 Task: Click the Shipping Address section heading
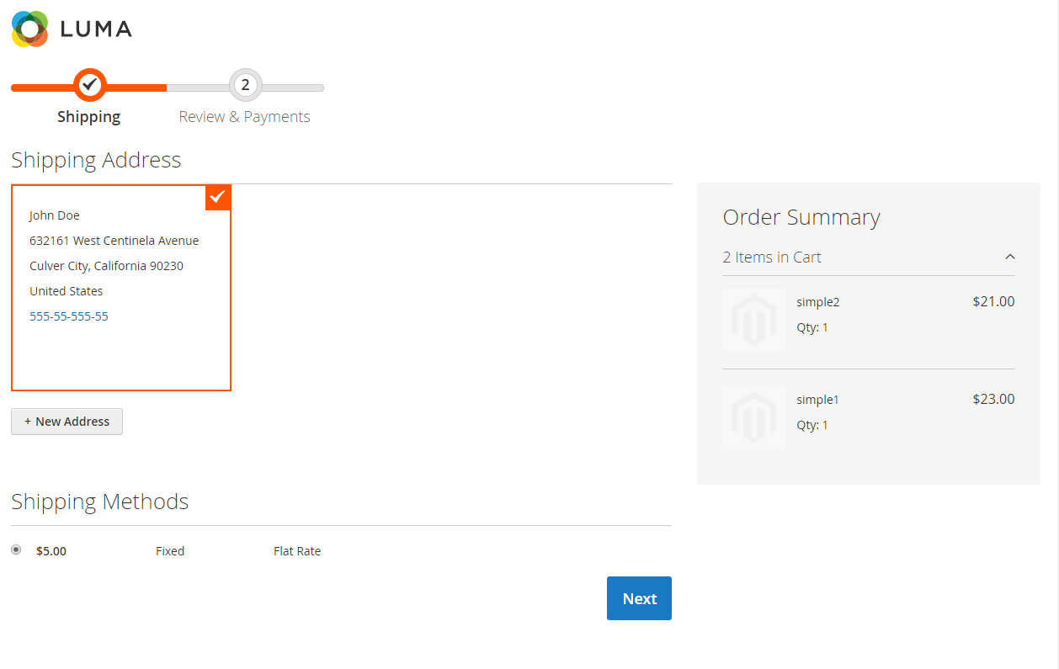96,160
